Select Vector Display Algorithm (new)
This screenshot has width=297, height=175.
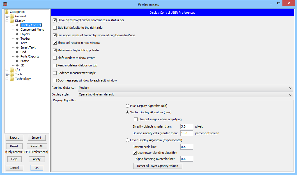(x=128, y=112)
